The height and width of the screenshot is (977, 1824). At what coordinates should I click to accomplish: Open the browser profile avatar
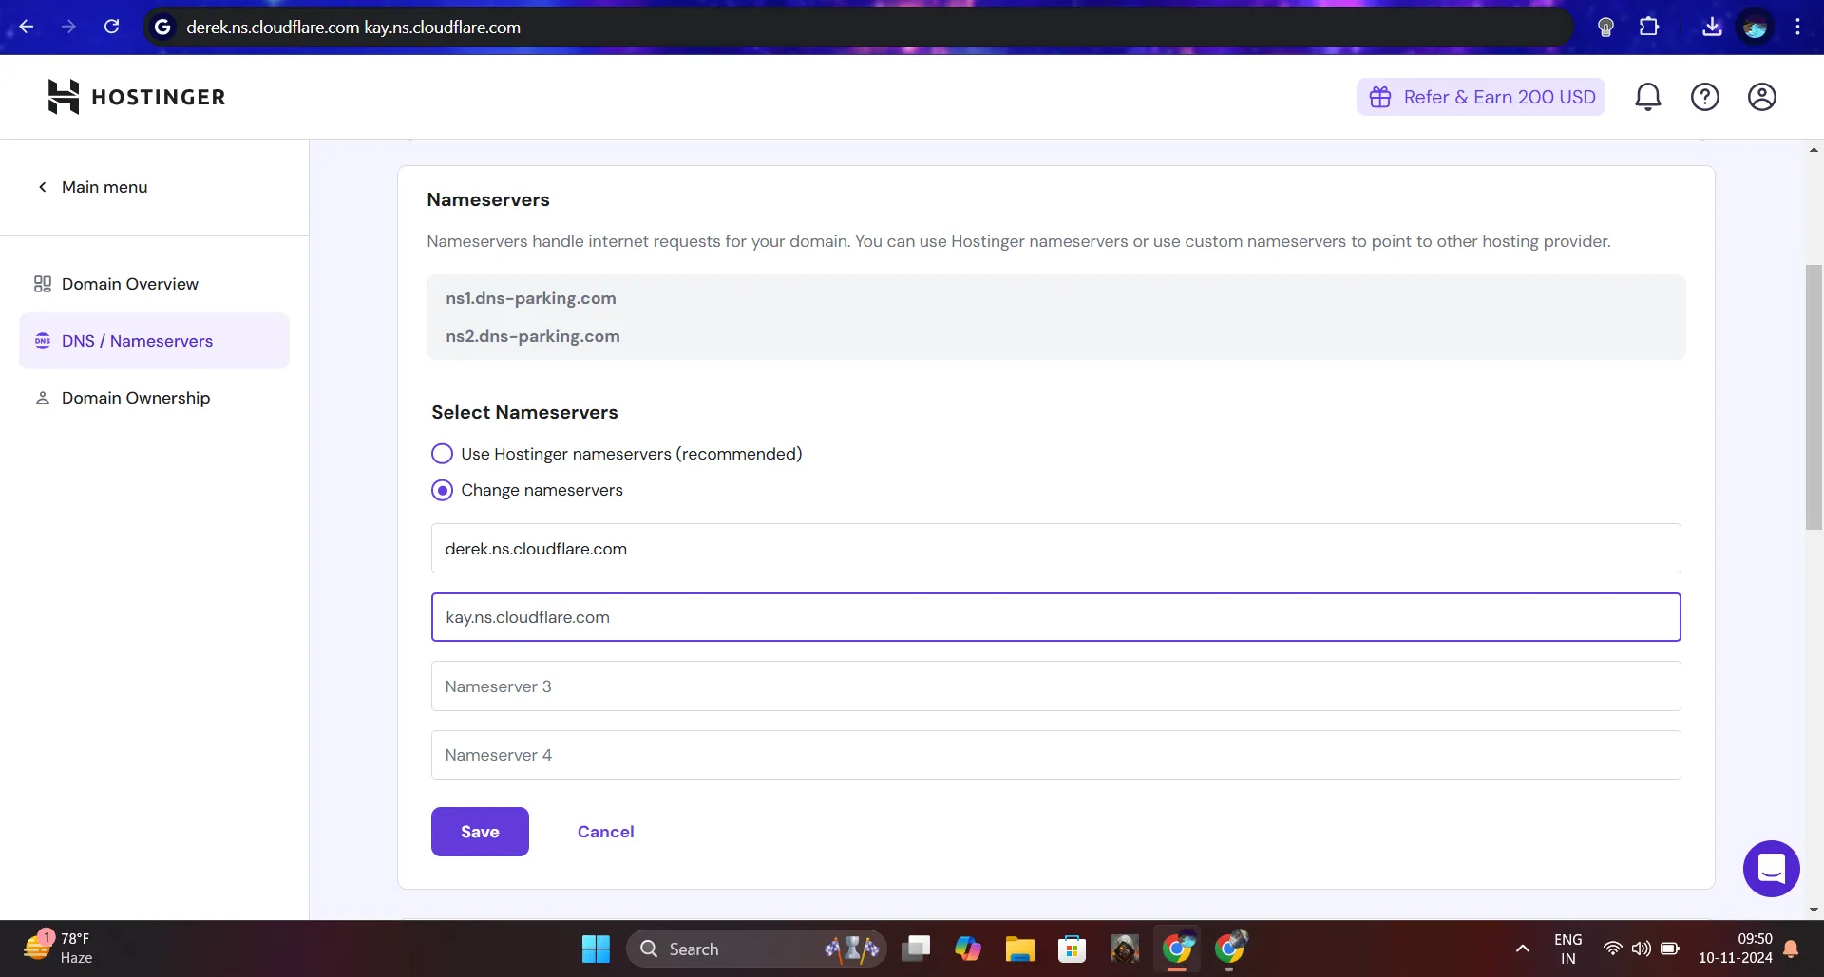pos(1755,27)
